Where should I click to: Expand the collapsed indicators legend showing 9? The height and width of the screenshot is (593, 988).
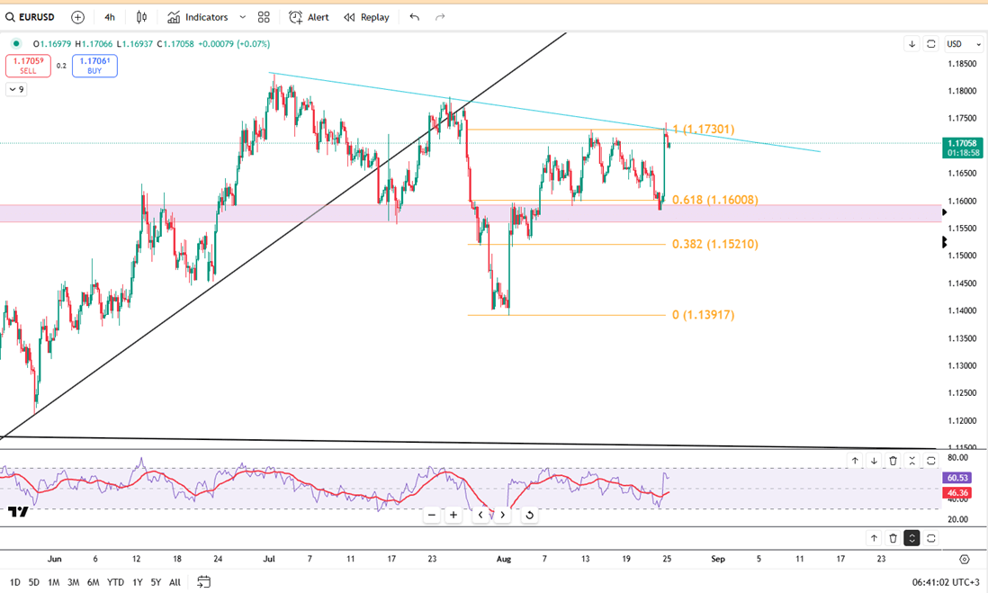tap(15, 89)
